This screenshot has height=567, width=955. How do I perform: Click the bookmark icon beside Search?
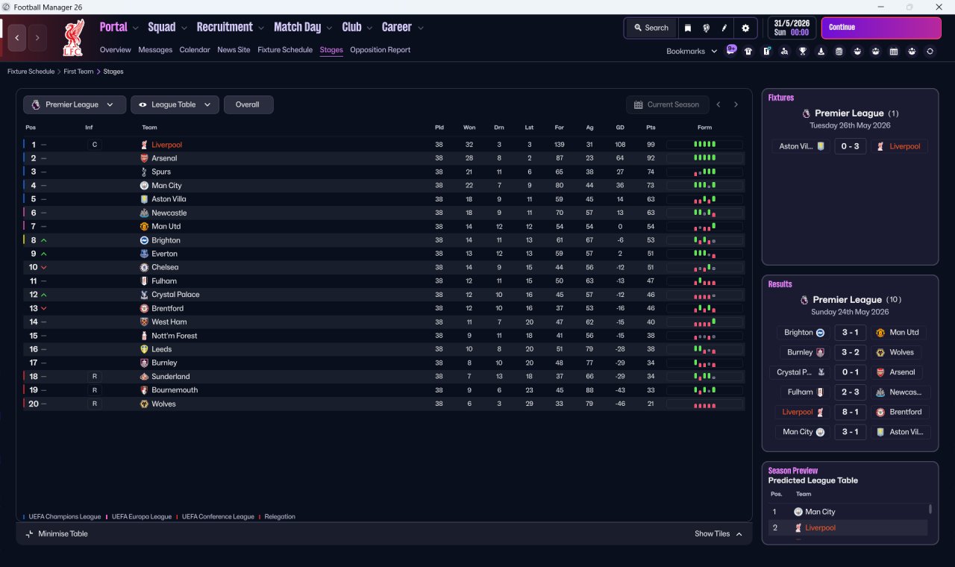(x=688, y=28)
